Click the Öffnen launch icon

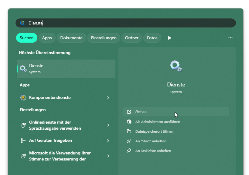point(129,112)
